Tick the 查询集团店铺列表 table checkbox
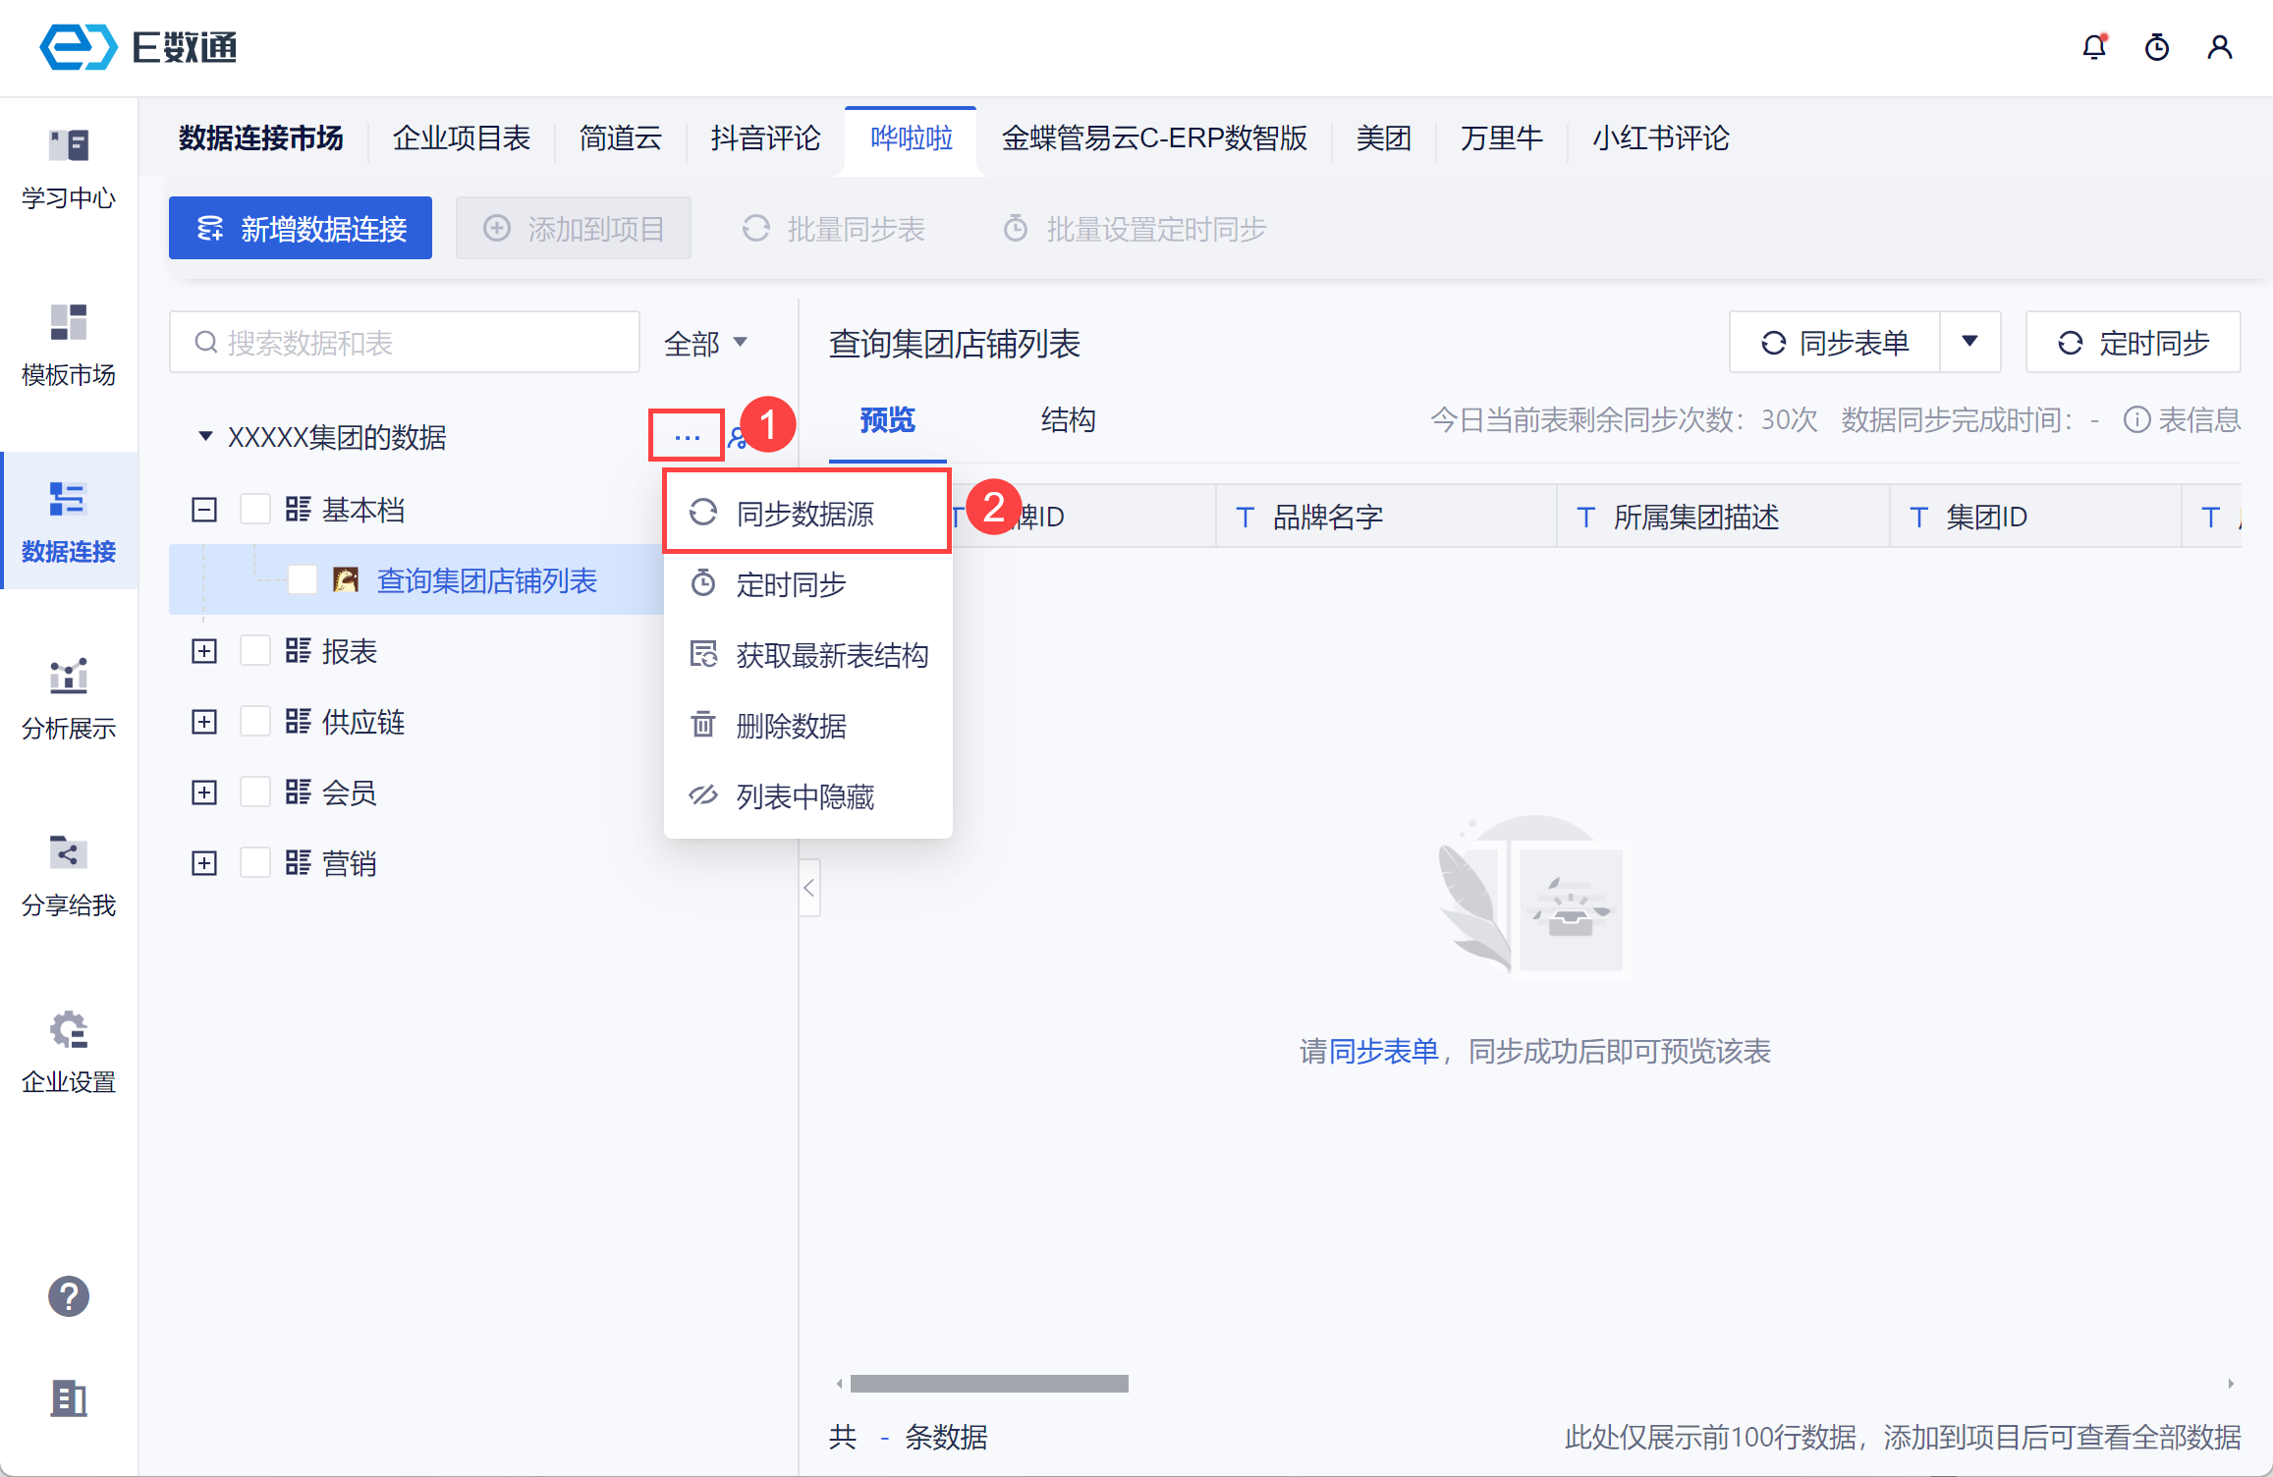The image size is (2273, 1477). [x=303, y=580]
